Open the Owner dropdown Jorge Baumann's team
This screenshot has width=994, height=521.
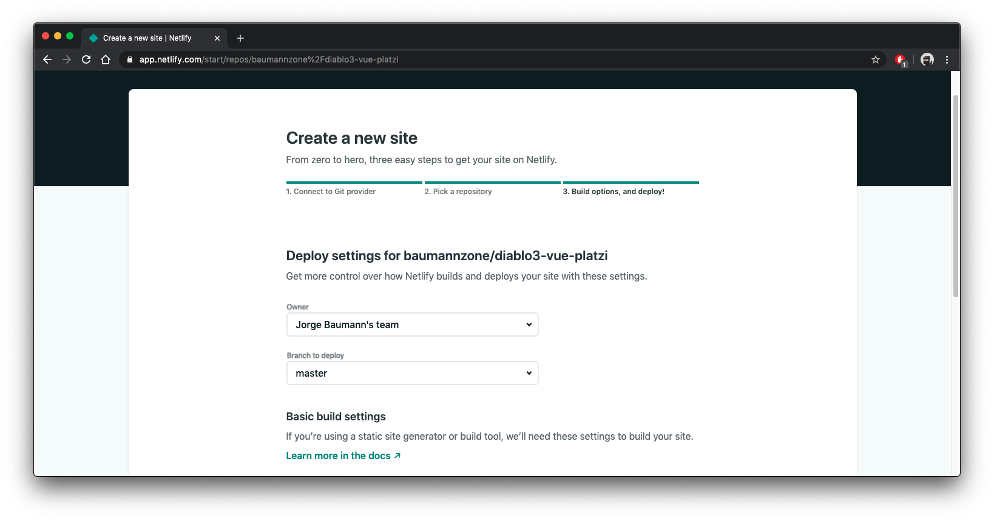pos(413,324)
